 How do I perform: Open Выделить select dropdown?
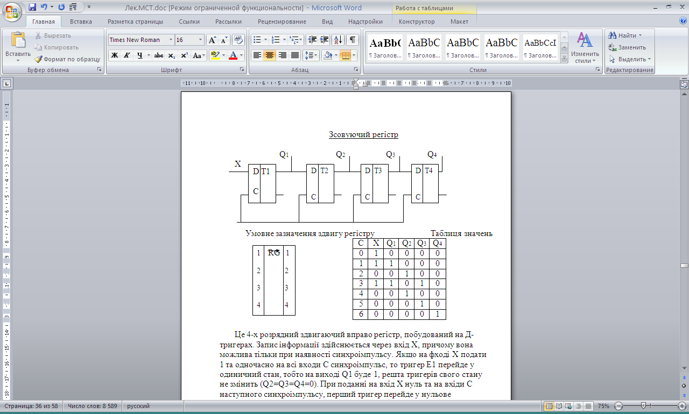click(630, 59)
